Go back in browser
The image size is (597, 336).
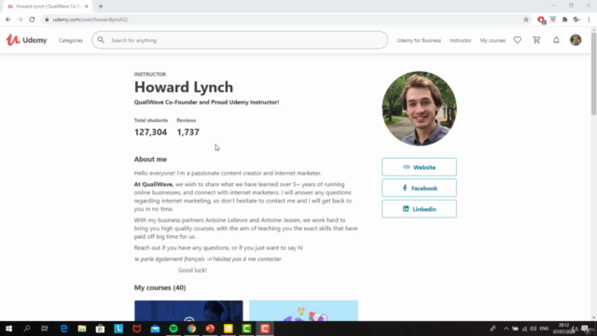pyautogui.click(x=8, y=20)
